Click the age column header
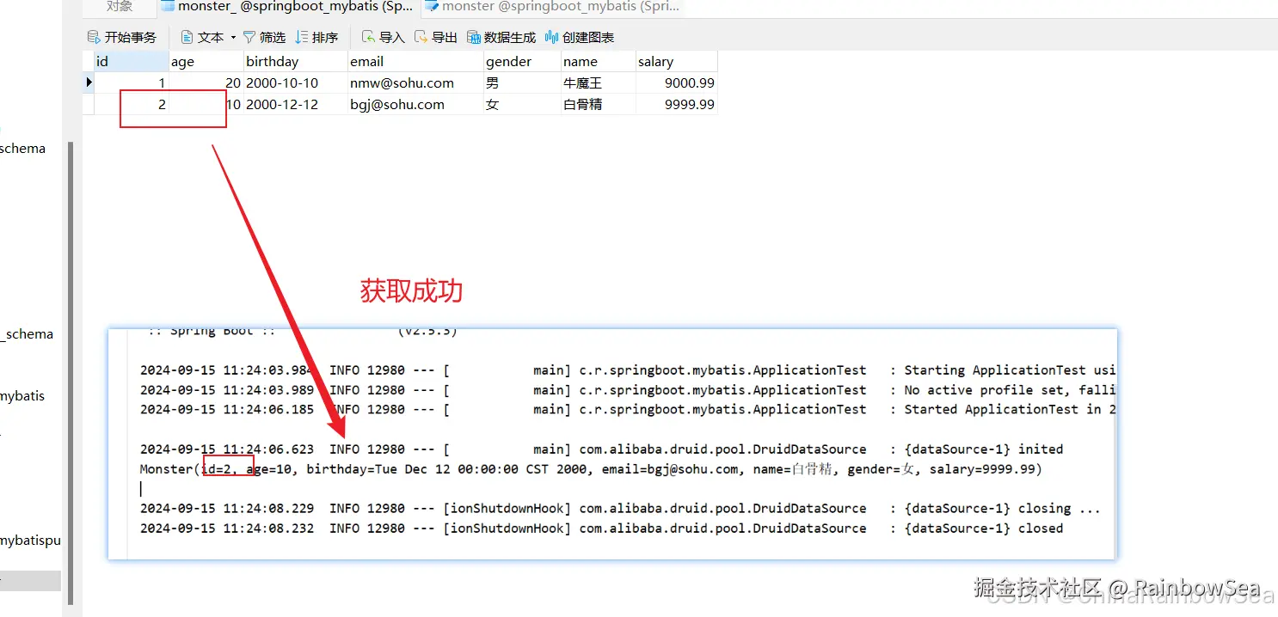1278x617 pixels. click(x=206, y=62)
